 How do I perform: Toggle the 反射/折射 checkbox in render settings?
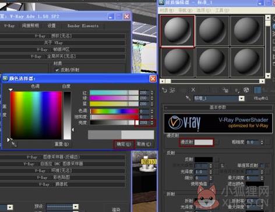point(57,70)
